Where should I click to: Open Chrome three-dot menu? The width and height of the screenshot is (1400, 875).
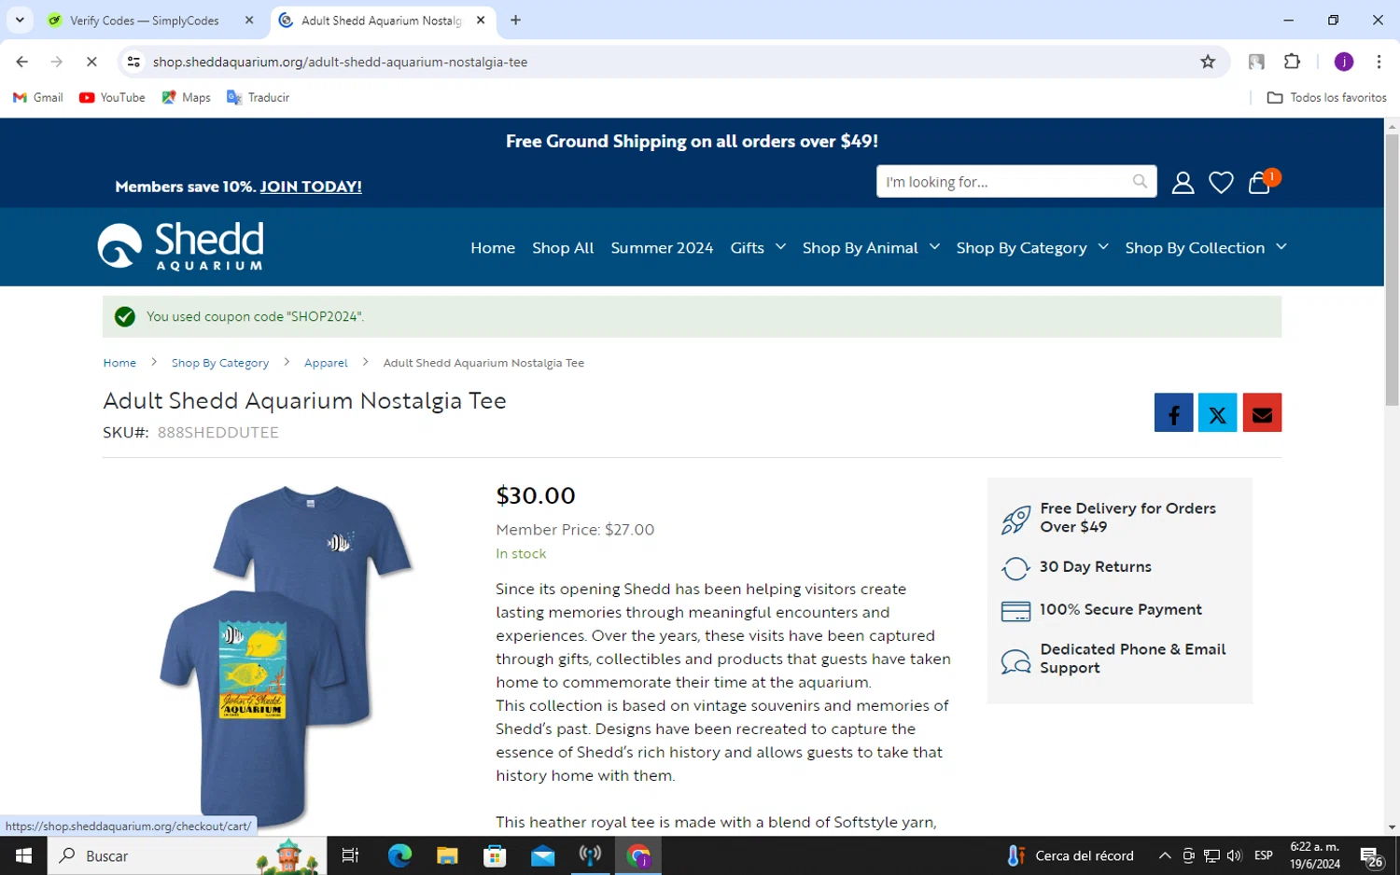tap(1379, 62)
